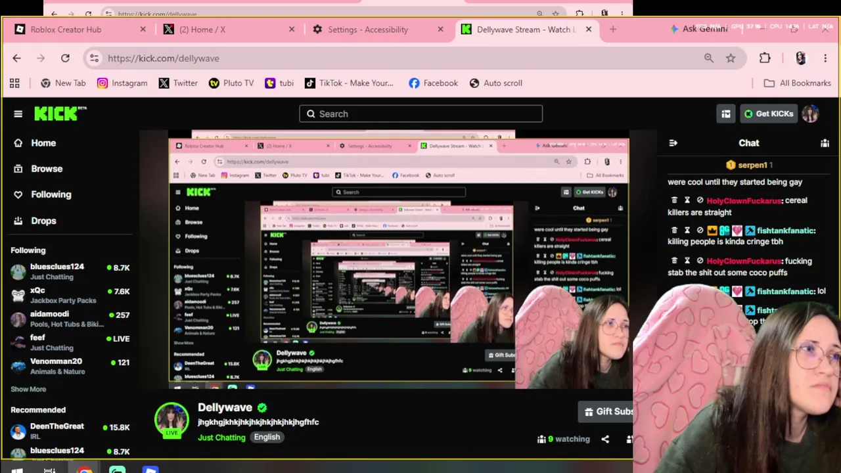Open the page zoom indicator

point(709,58)
